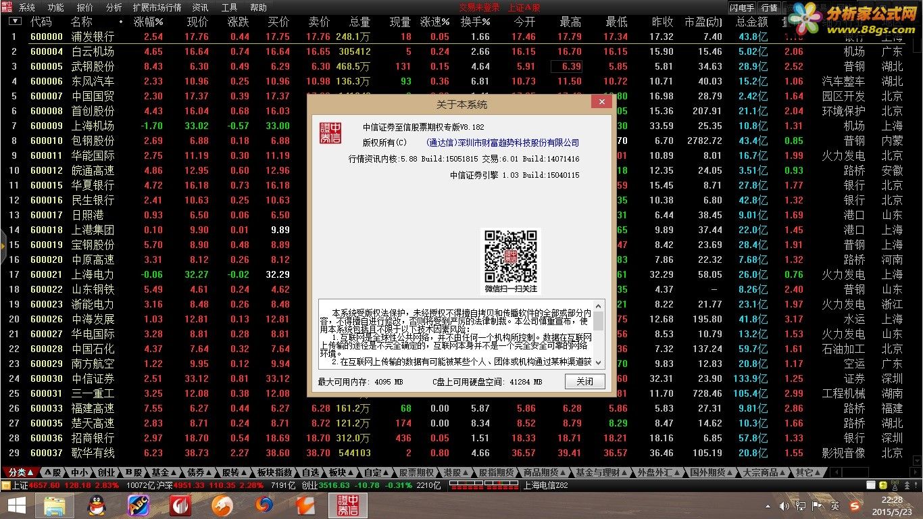This screenshot has width=923, height=519.
Task: Click the disclaimer text scrollbar down arrow
Action: point(599,364)
